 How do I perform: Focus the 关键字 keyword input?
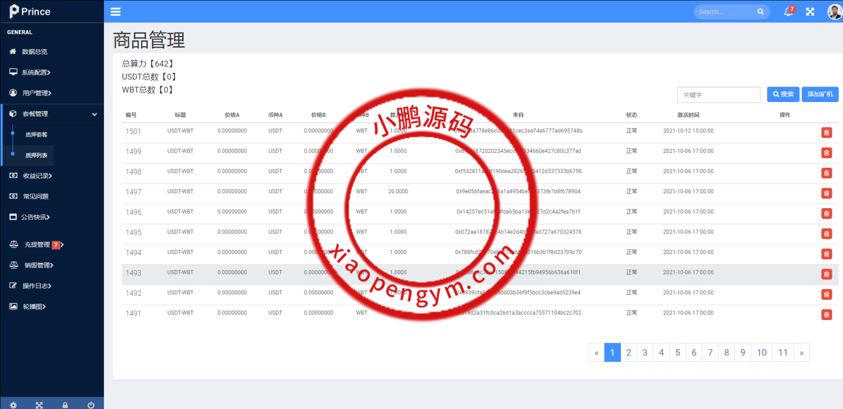point(719,95)
